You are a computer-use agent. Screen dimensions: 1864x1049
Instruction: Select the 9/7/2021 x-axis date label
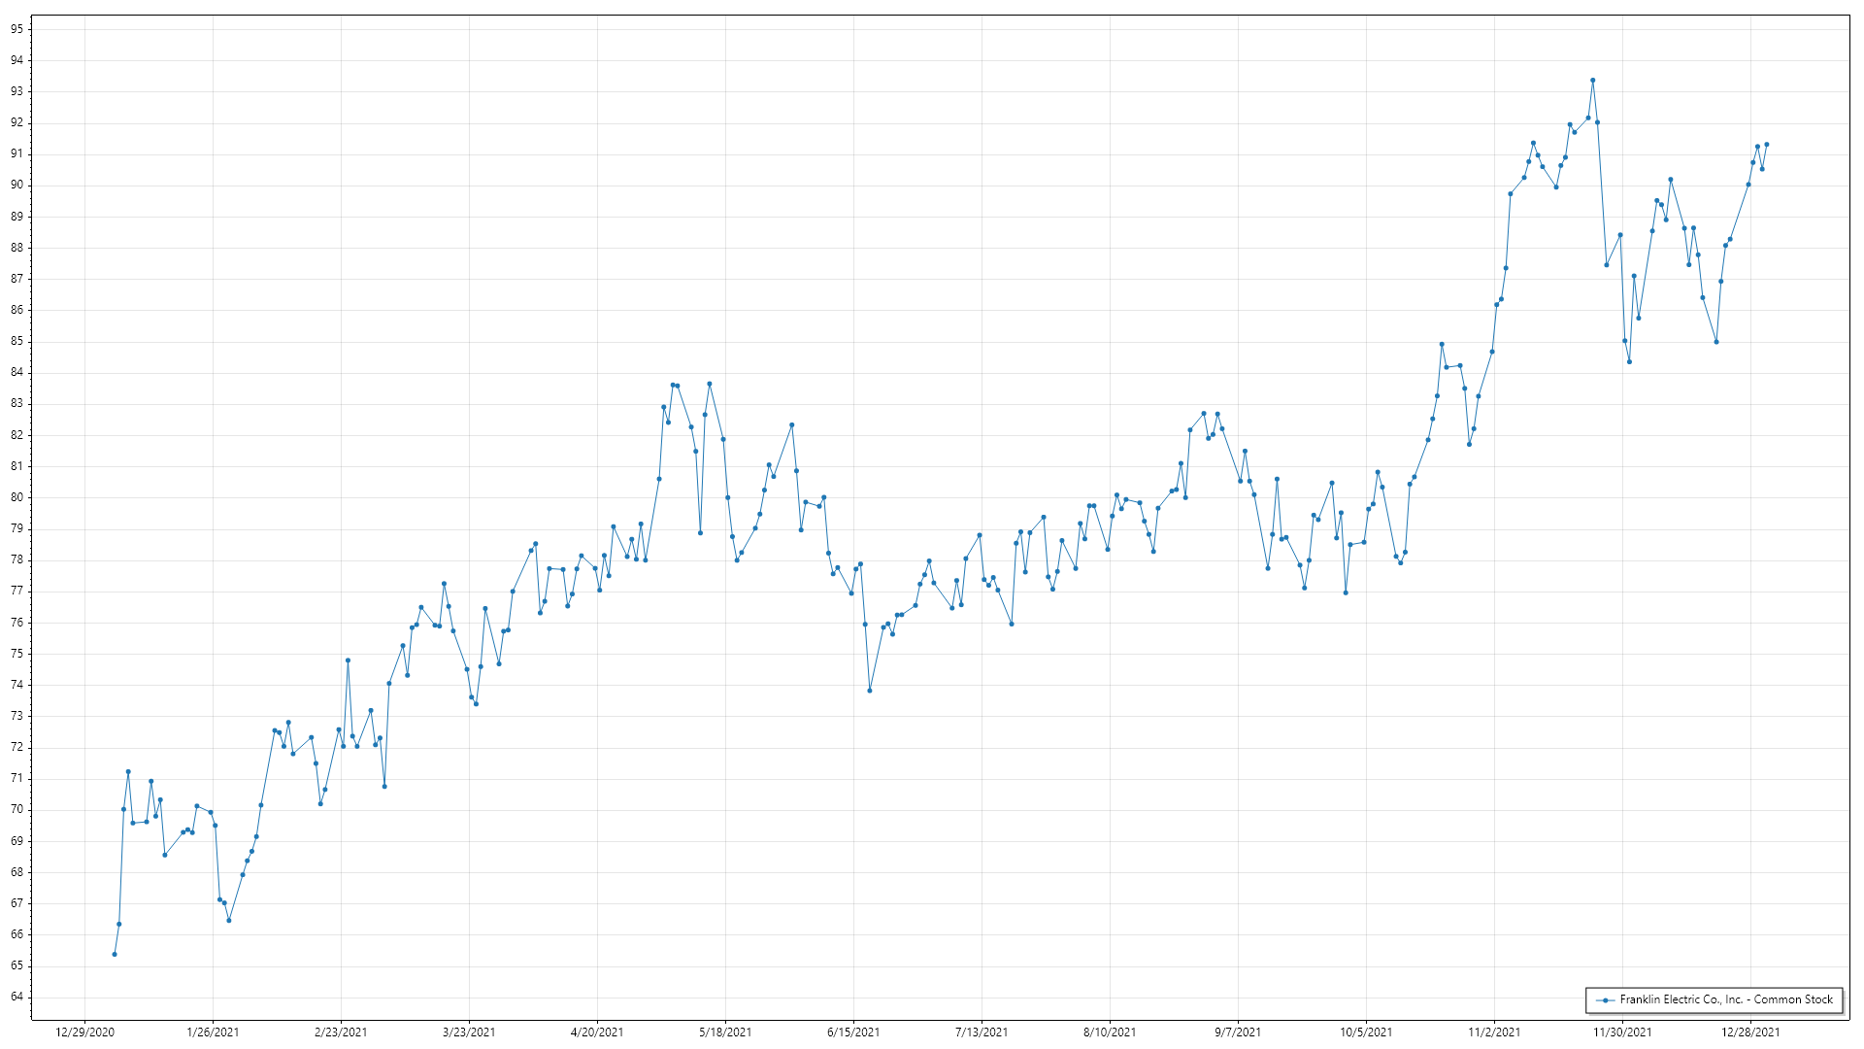(x=1238, y=1032)
